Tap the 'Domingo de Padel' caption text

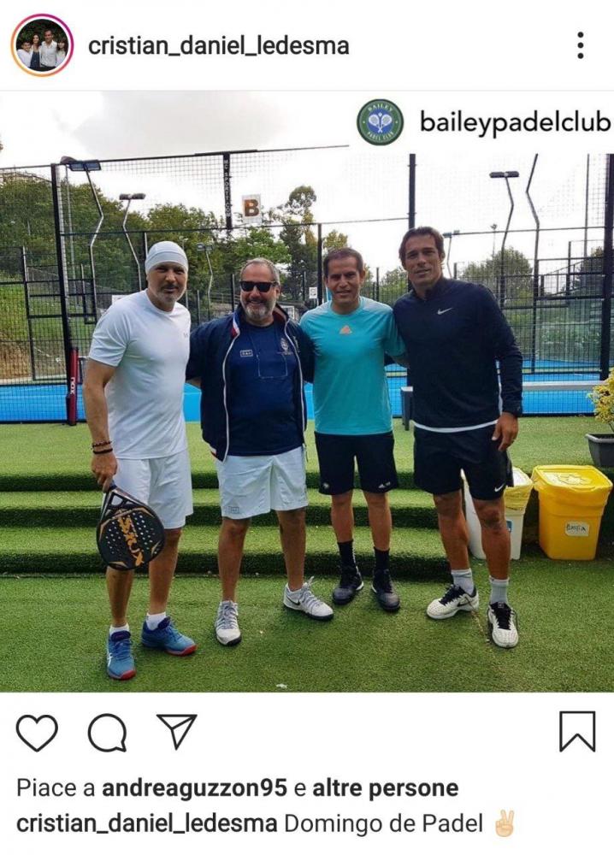point(383,823)
